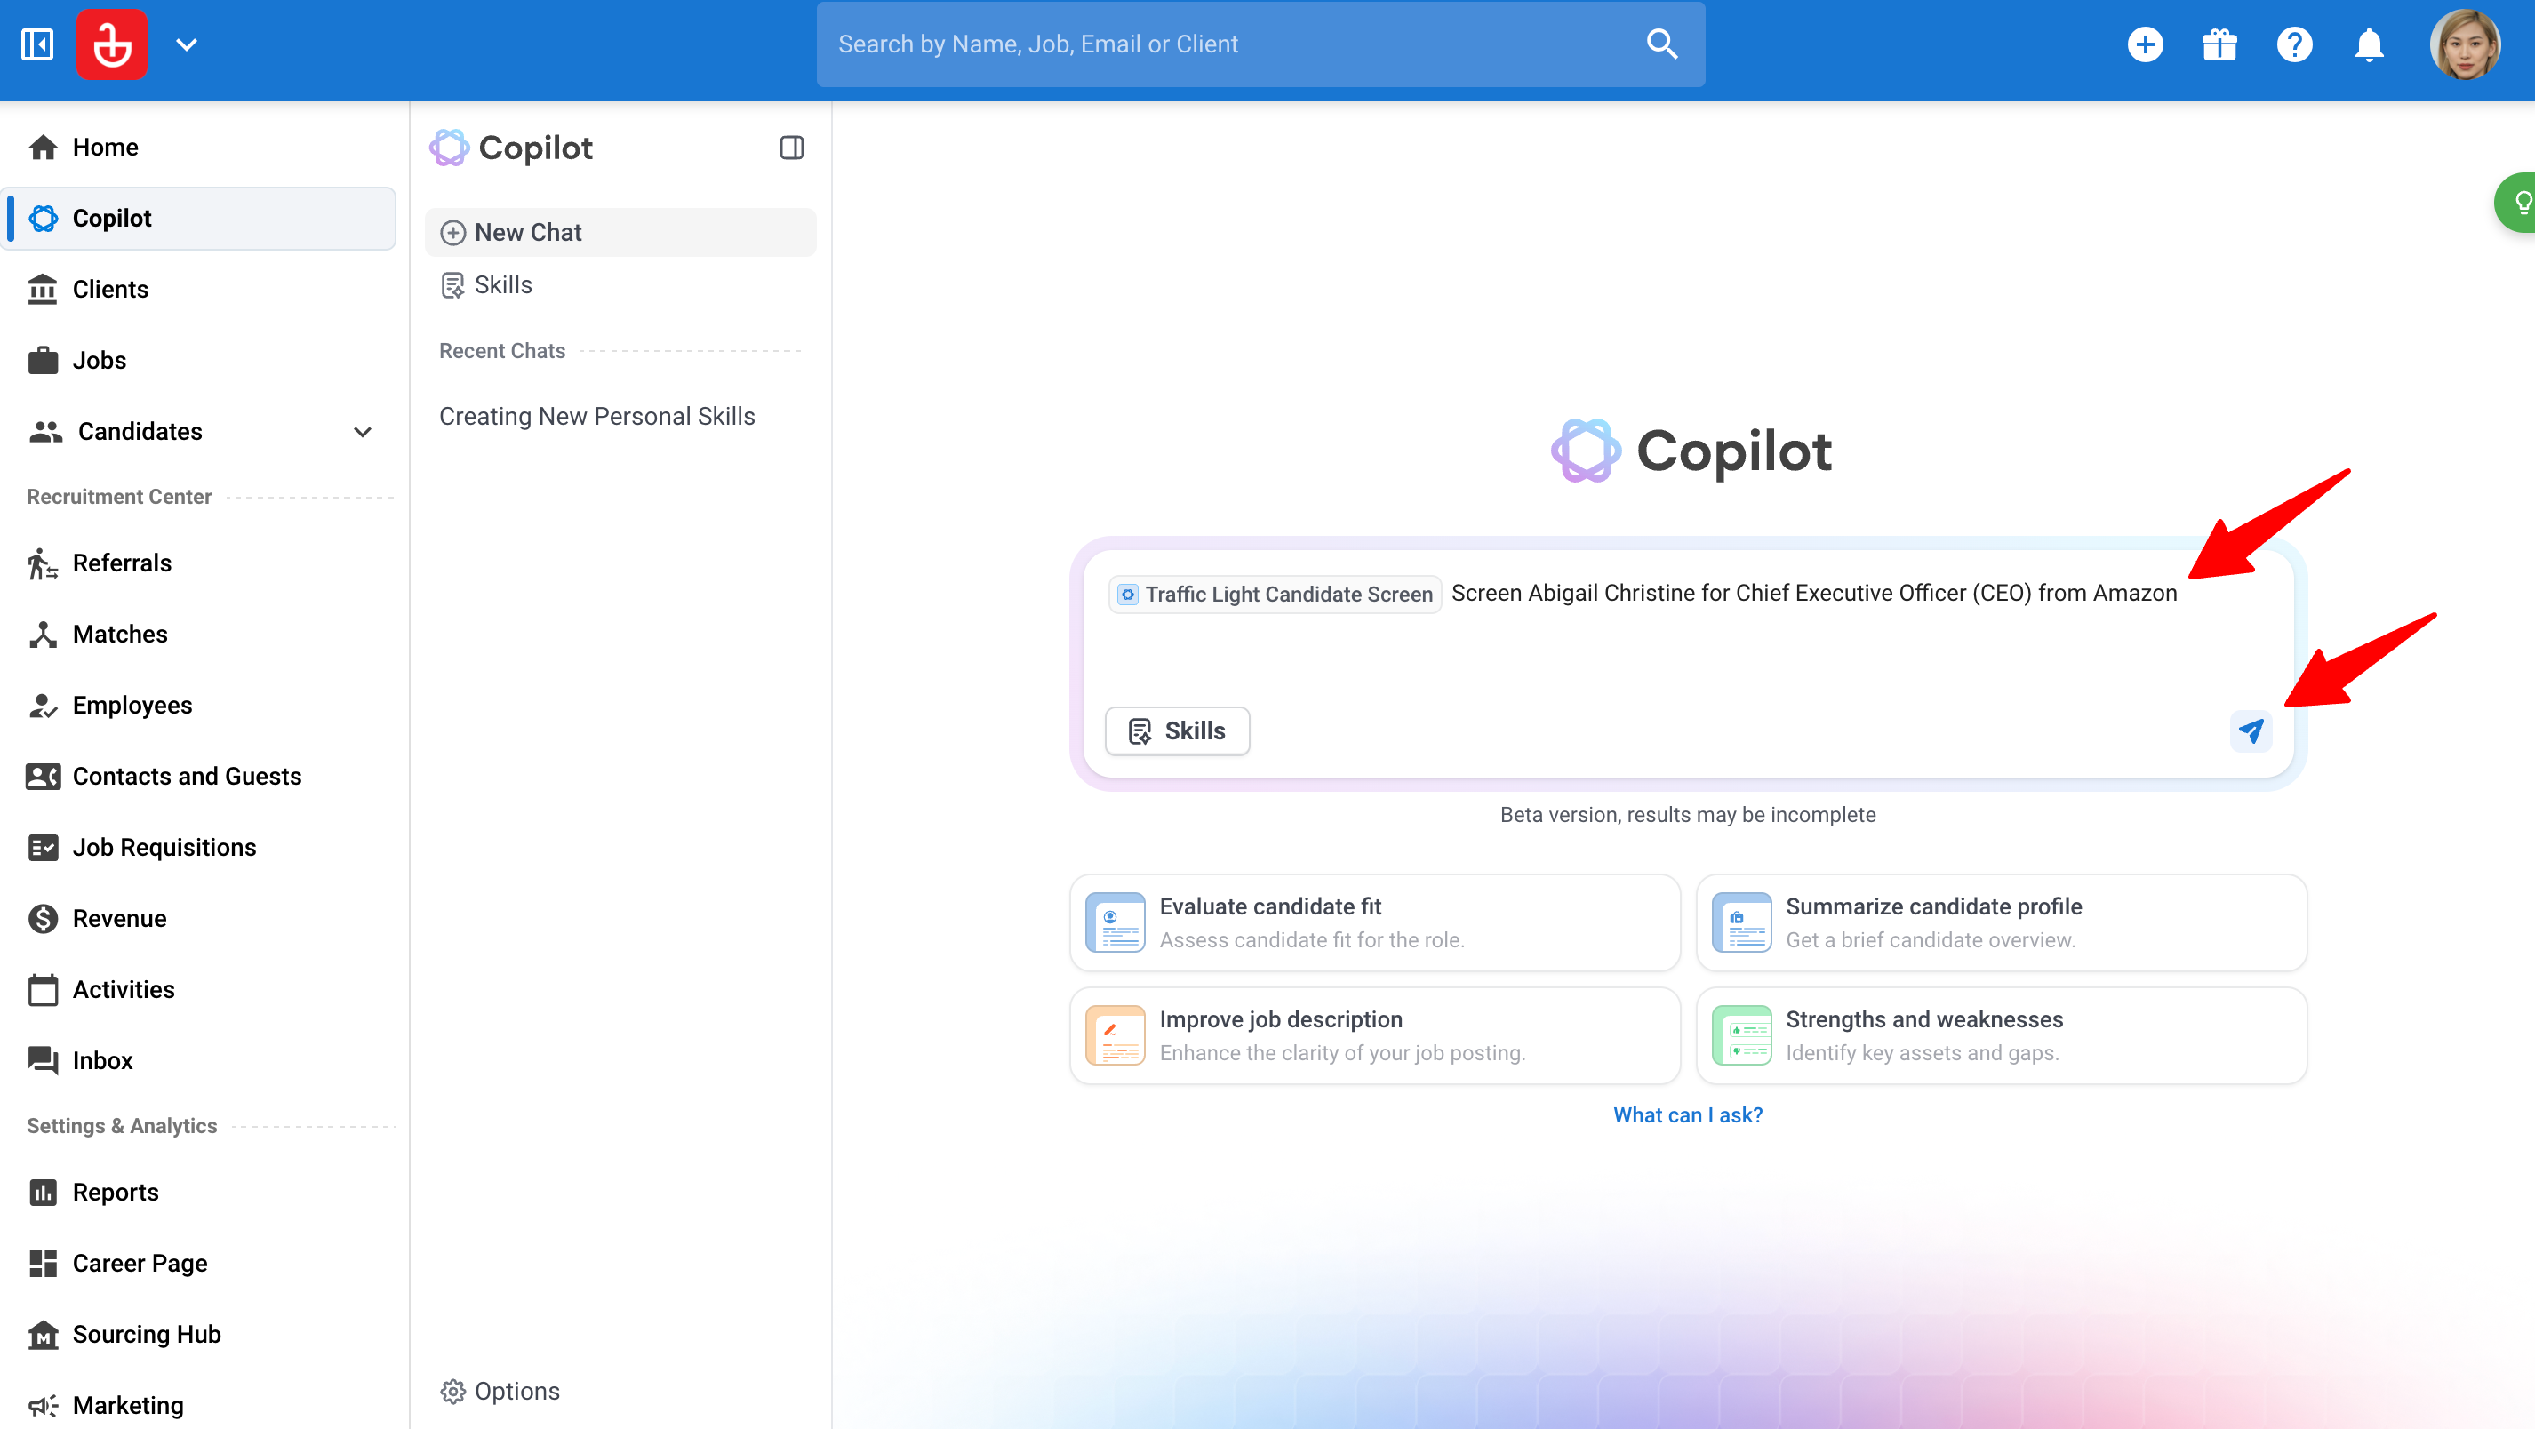
Task: Open the user profile avatar menu
Action: point(2464,44)
